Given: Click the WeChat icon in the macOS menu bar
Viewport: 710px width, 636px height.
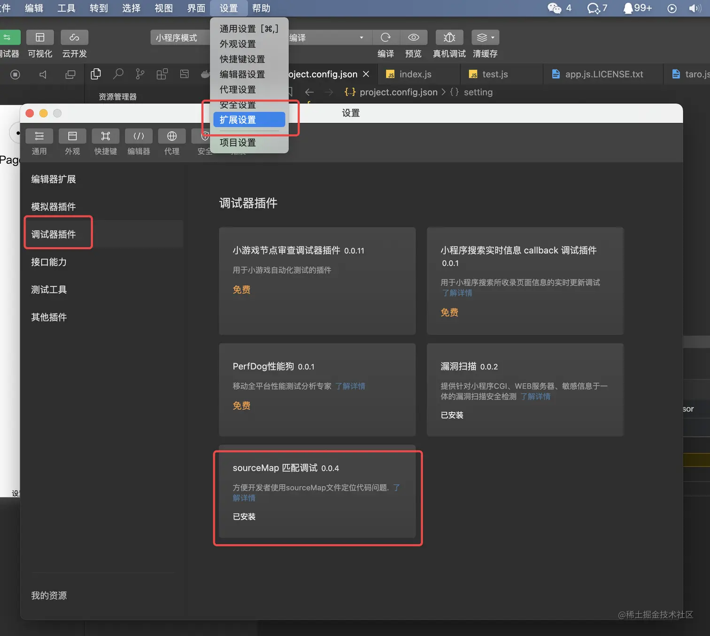Looking at the screenshot, I should point(555,8).
